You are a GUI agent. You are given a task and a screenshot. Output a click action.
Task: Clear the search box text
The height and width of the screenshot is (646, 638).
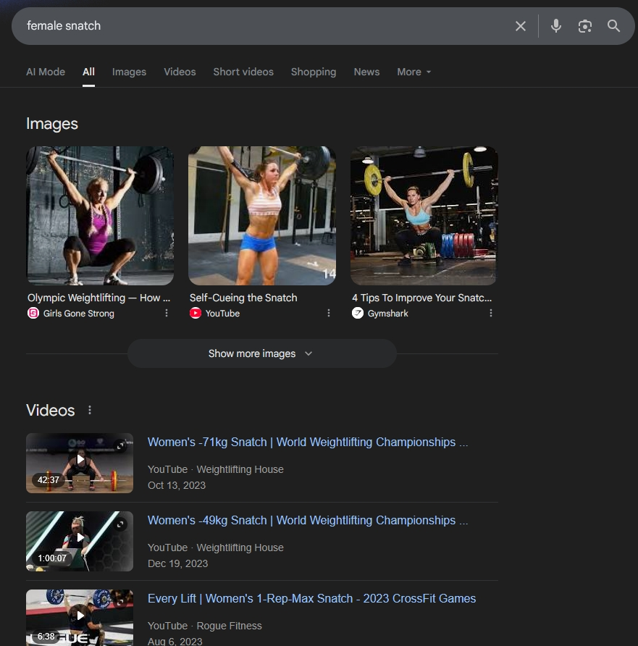tap(521, 26)
